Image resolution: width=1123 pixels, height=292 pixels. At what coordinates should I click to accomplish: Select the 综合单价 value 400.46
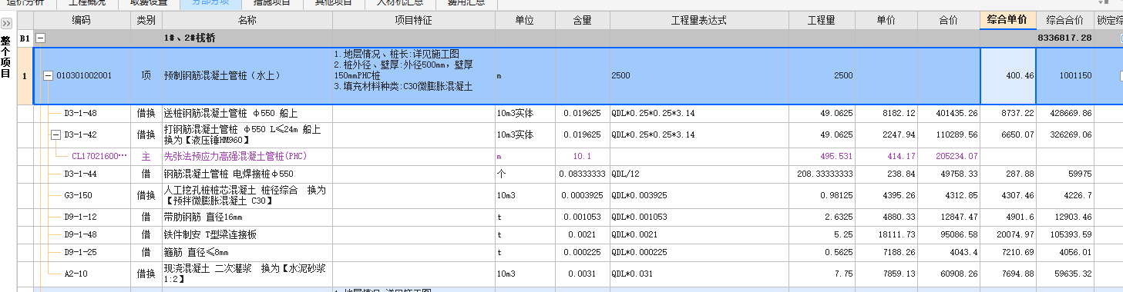(1008, 76)
